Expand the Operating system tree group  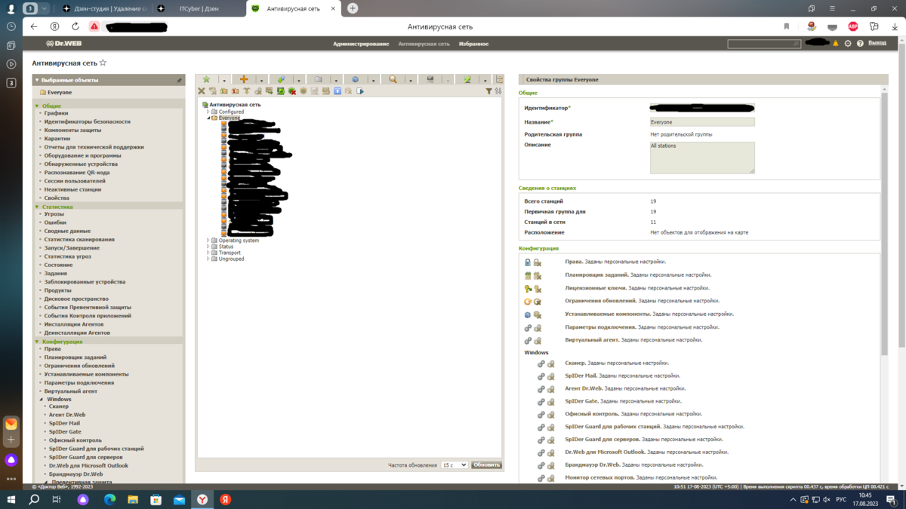pyautogui.click(x=208, y=241)
